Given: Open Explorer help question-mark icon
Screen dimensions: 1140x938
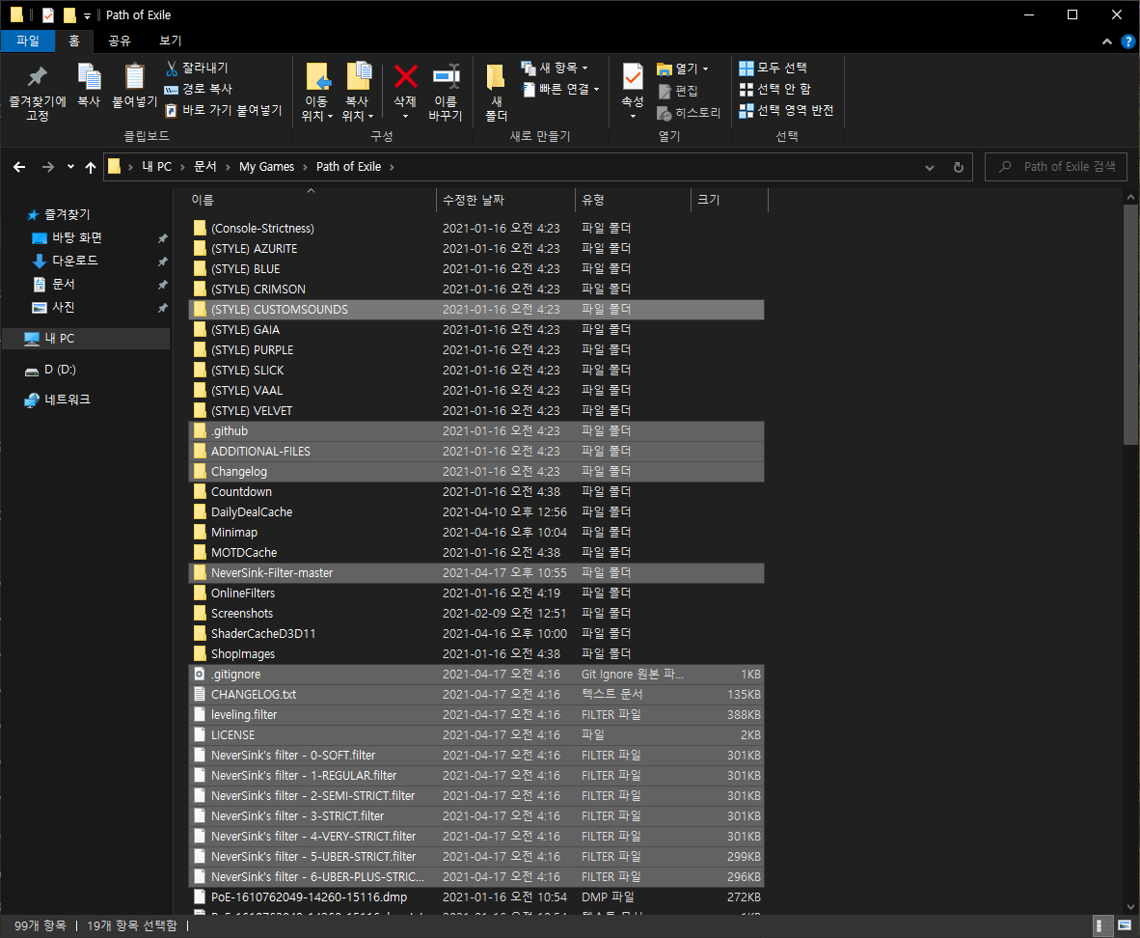Looking at the screenshot, I should [1127, 41].
